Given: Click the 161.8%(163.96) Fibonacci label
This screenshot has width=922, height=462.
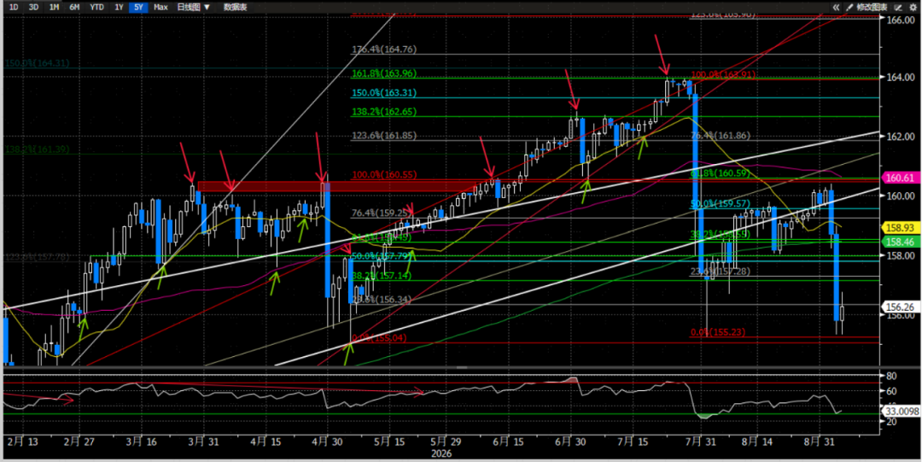Looking at the screenshot, I should [384, 74].
